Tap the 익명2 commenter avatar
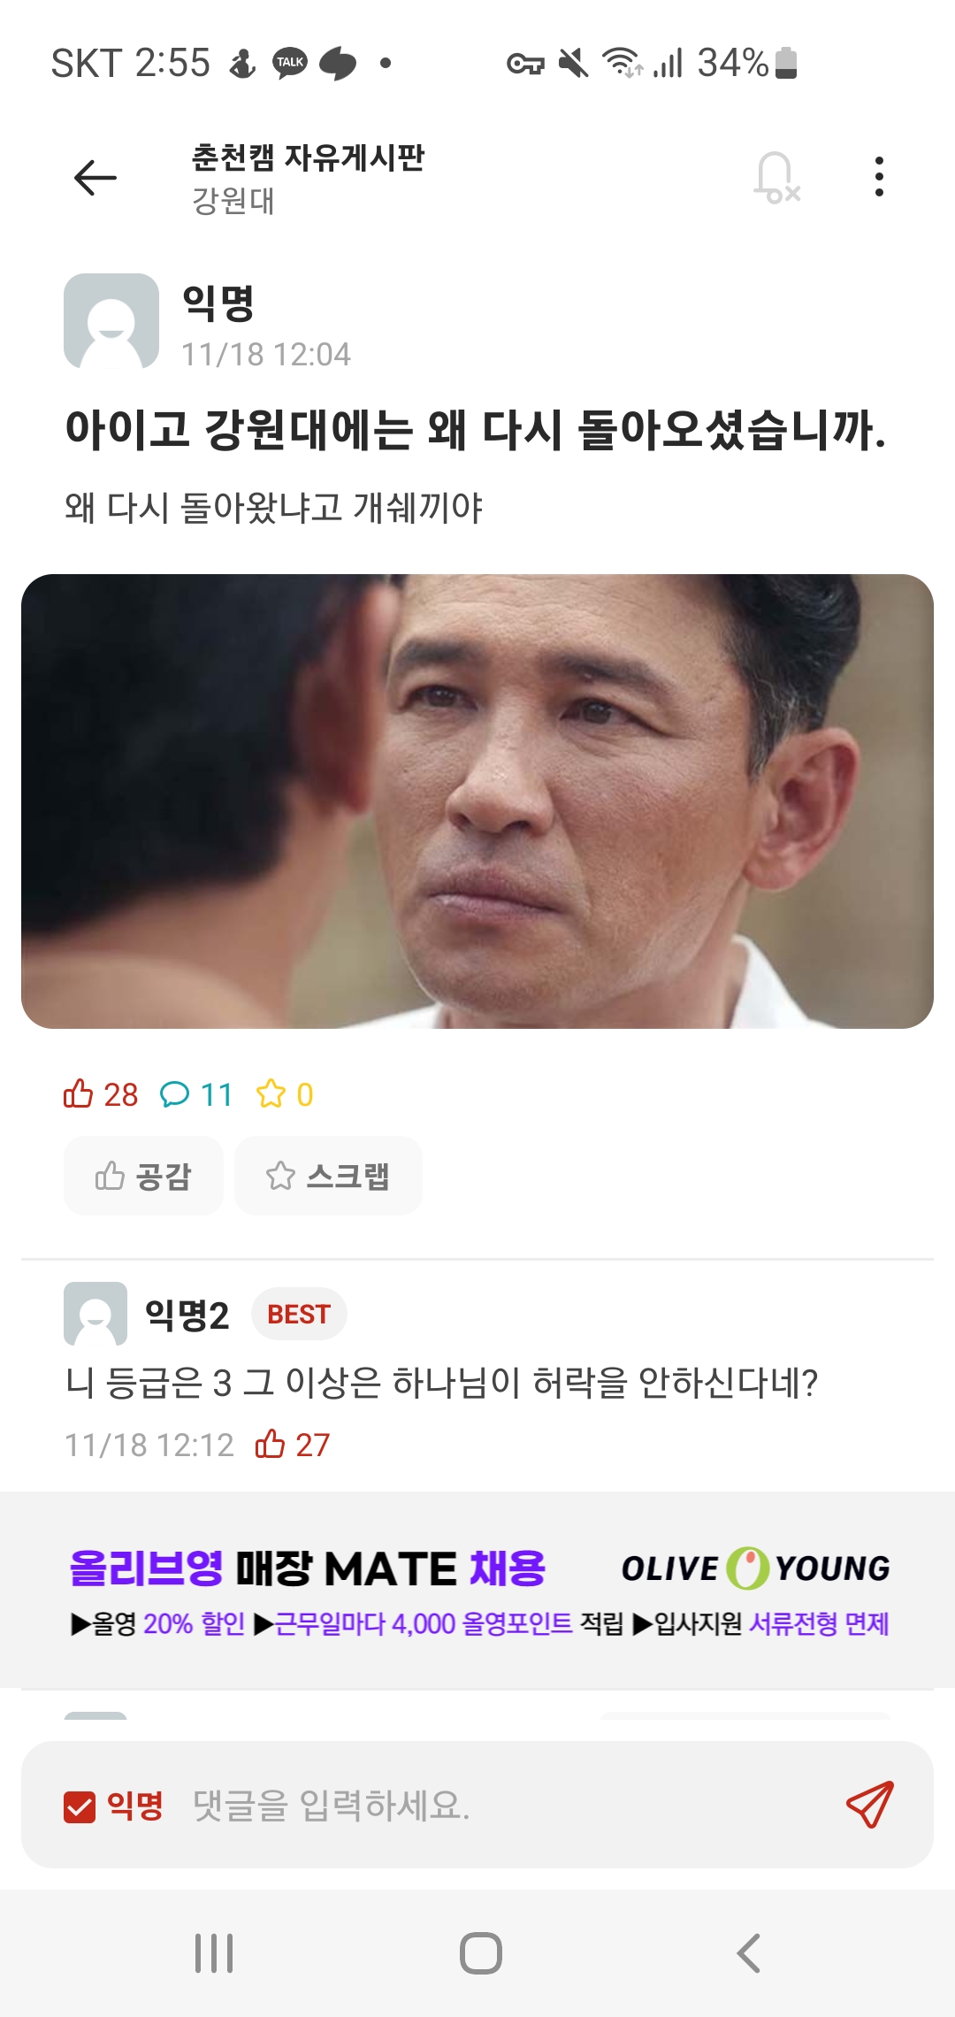This screenshot has width=955, height=2017. point(95,1314)
